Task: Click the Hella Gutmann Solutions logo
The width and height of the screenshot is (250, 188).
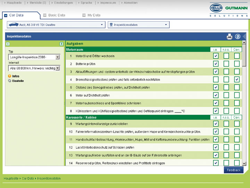Action: (228, 9)
